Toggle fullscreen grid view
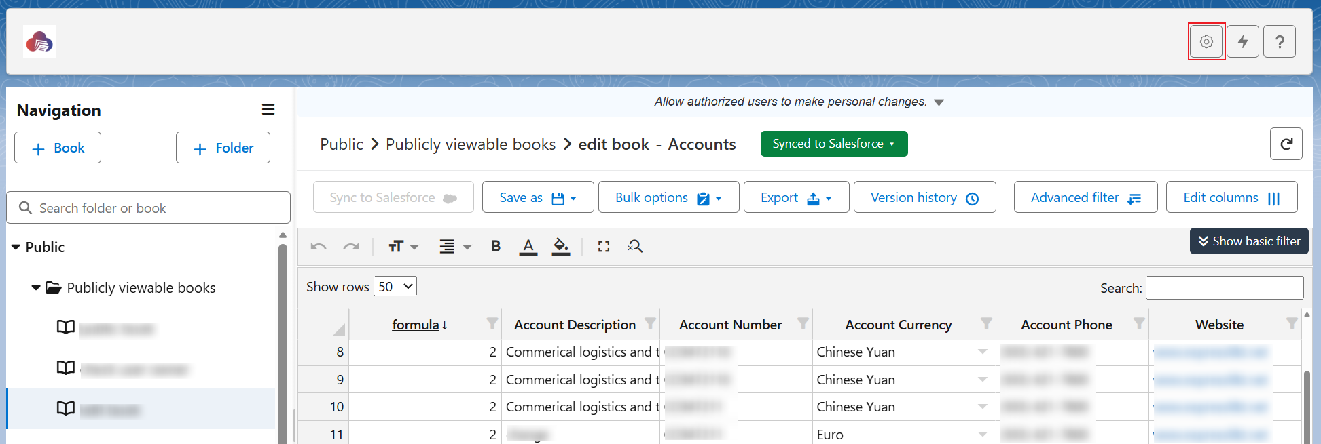Screen dimensions: 1321x444 (x=603, y=247)
